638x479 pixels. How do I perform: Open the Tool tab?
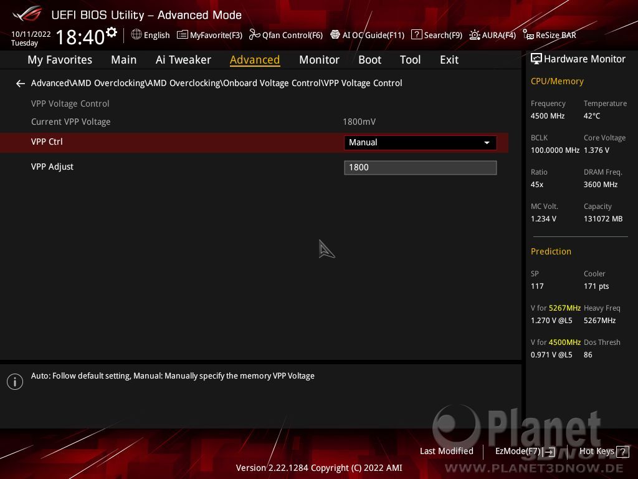[410, 60]
